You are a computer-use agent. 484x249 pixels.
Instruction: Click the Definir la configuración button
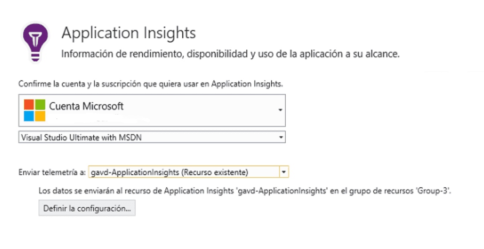coord(87,208)
